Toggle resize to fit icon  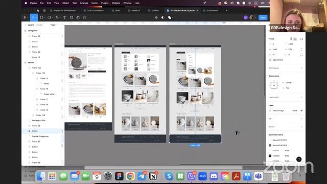point(301,39)
